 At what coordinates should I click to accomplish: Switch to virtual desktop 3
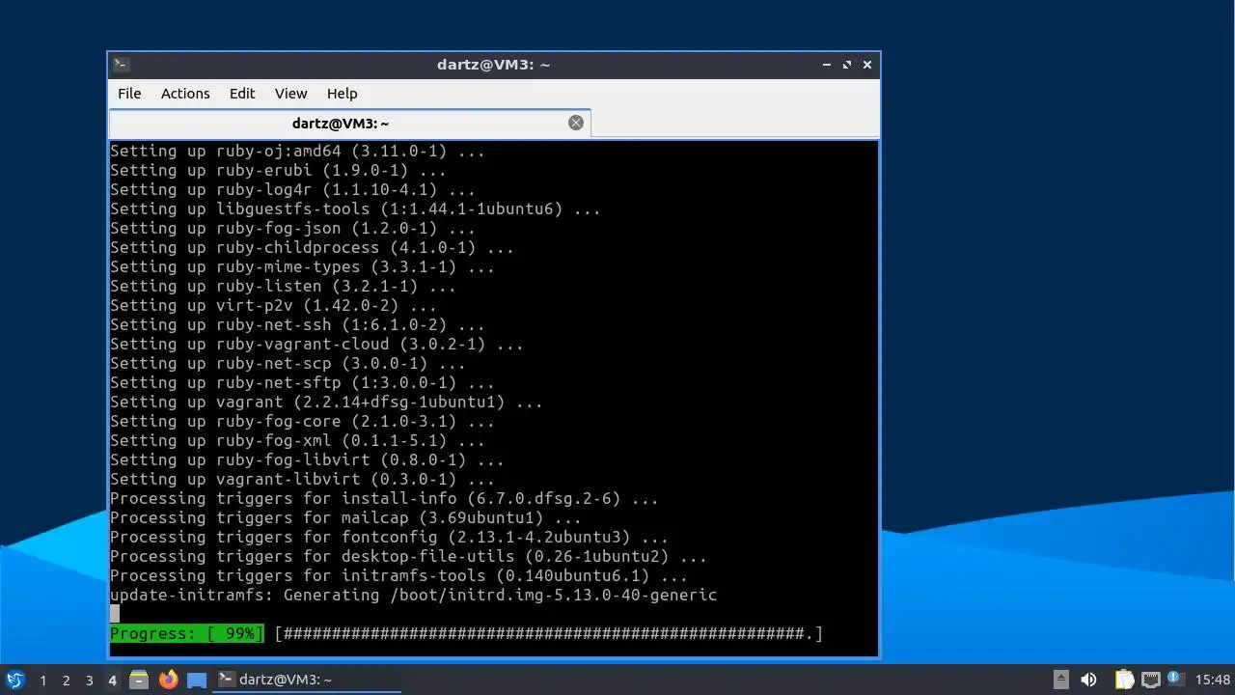90,681
